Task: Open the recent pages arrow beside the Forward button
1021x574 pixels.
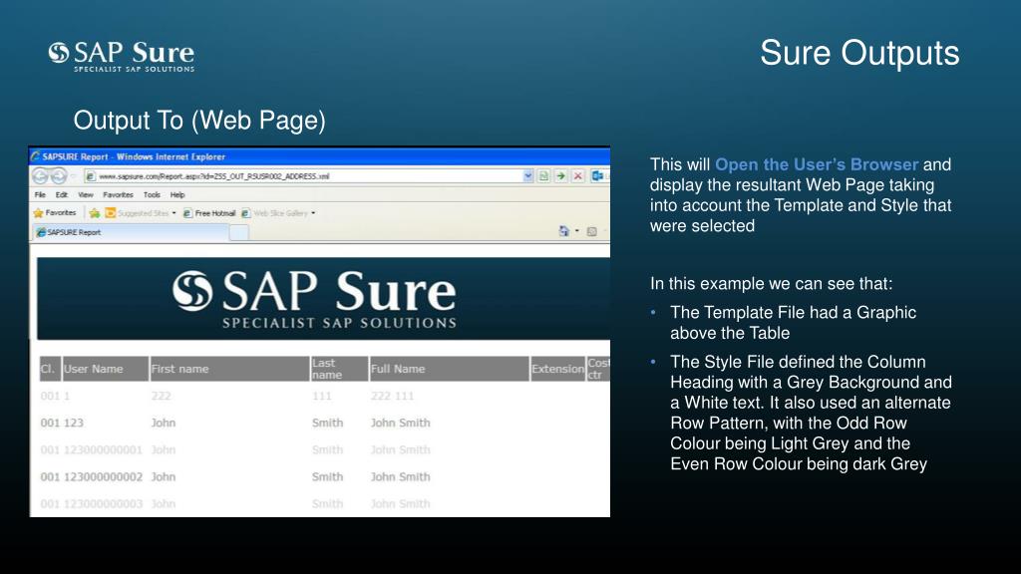Action: 73,176
